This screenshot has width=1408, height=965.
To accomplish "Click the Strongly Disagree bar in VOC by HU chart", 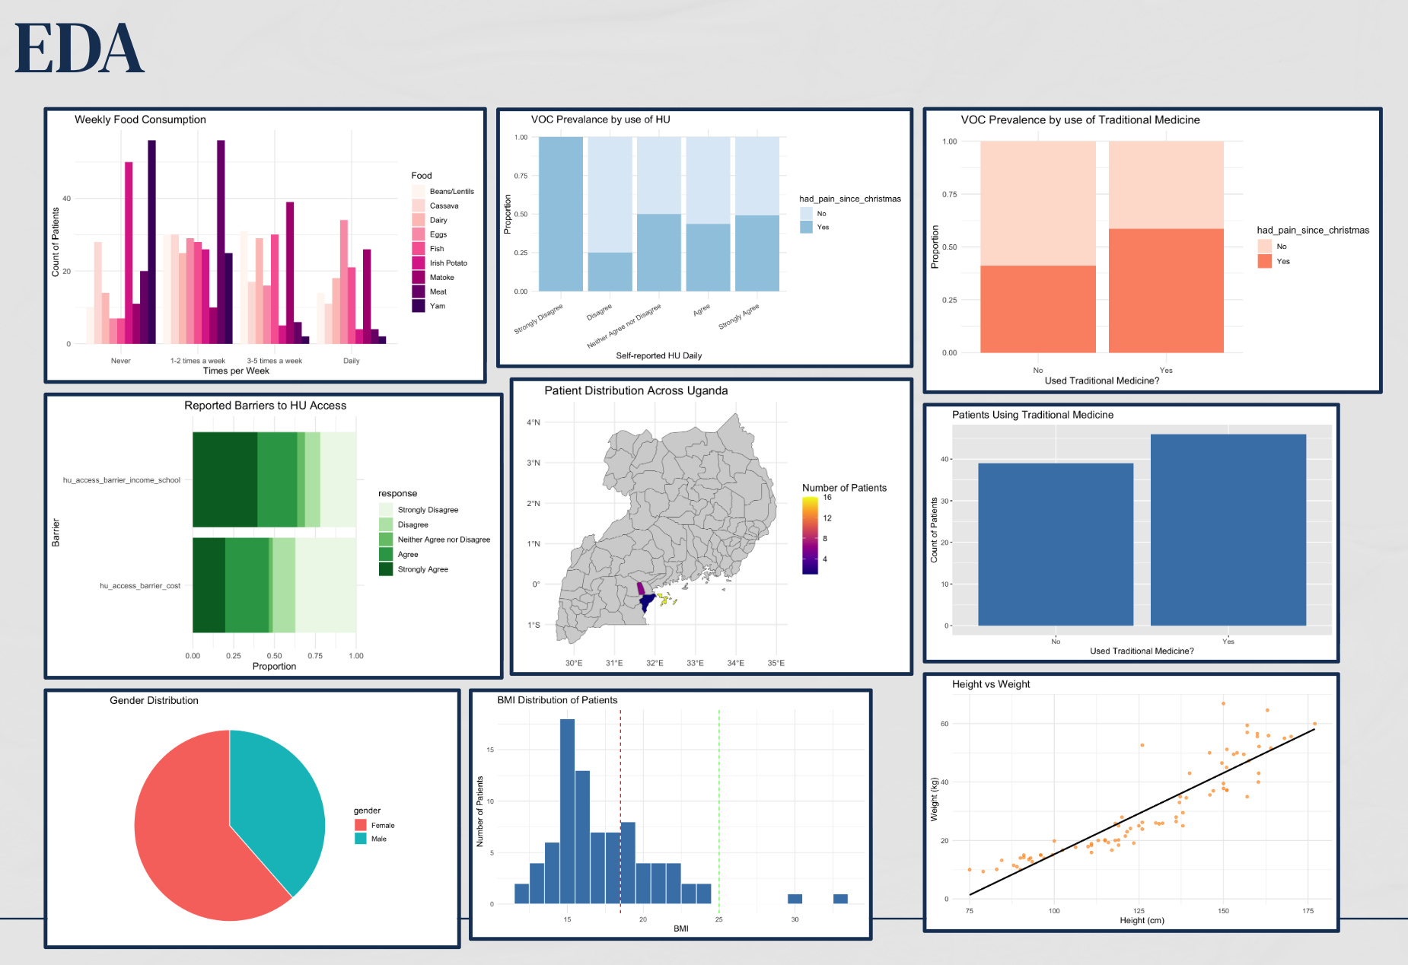I will point(561,214).
